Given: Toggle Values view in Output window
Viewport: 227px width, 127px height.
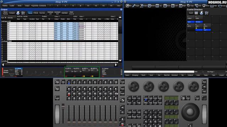Looking at the screenshot, I should 30,13.
